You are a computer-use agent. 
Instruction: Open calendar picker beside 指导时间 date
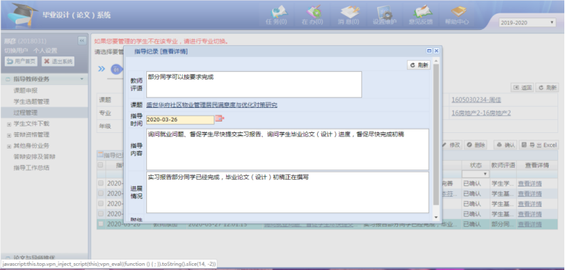click(x=219, y=118)
